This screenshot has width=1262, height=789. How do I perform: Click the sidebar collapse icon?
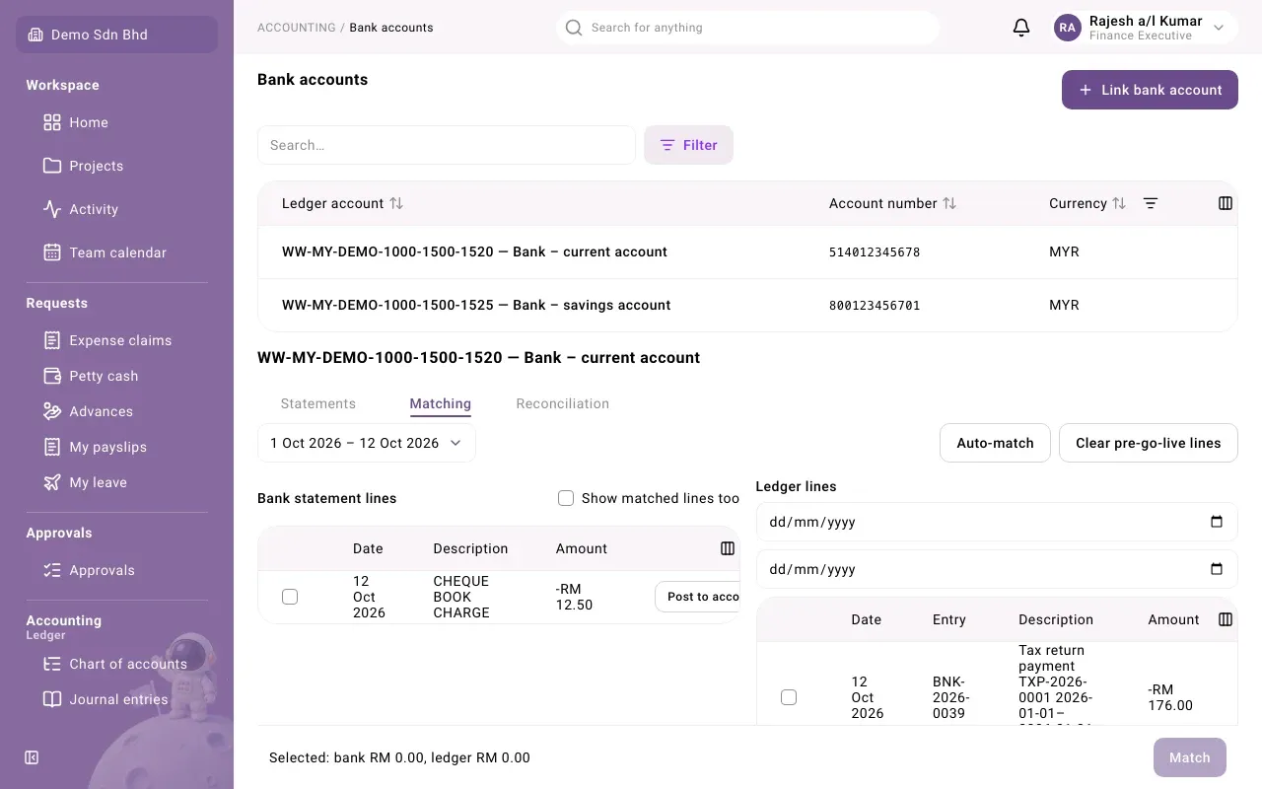click(32, 757)
